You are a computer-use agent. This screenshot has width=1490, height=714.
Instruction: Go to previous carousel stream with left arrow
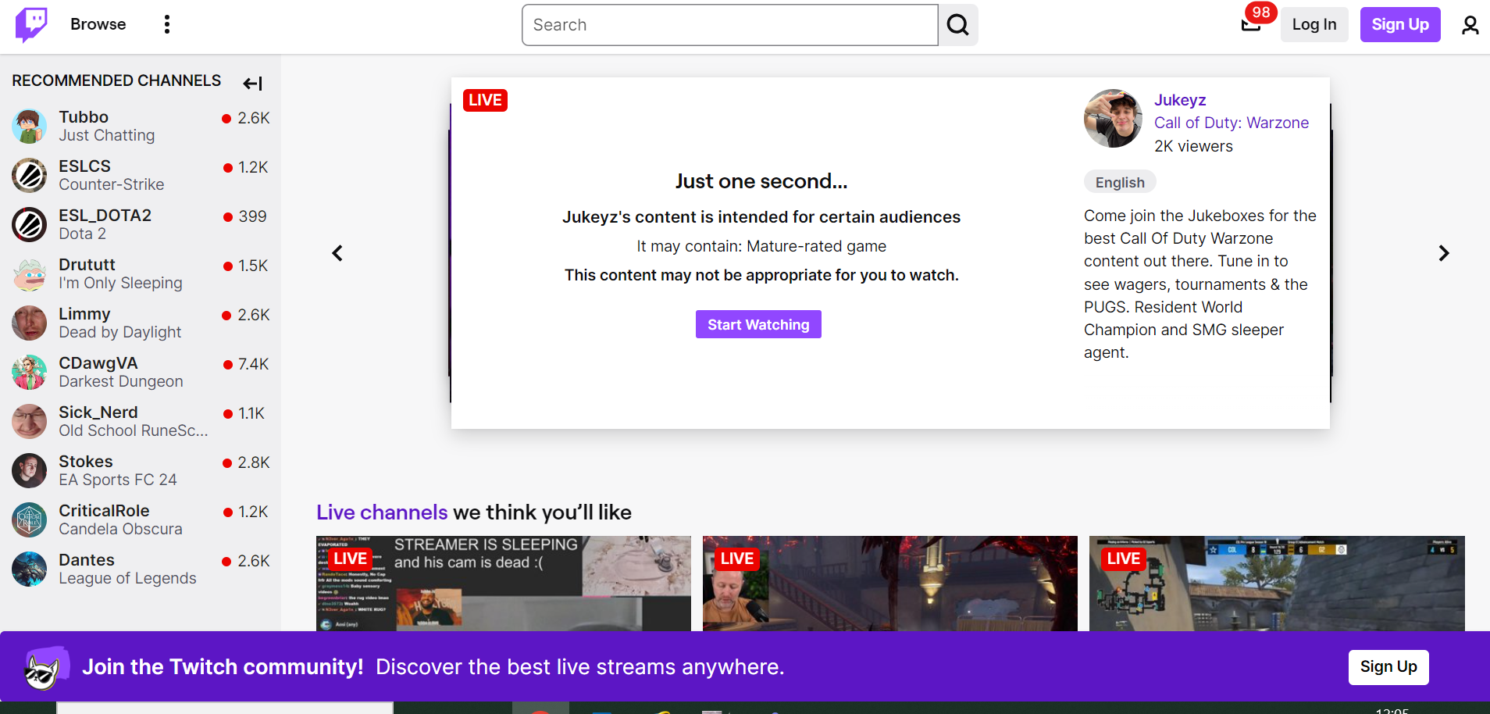[x=337, y=253]
